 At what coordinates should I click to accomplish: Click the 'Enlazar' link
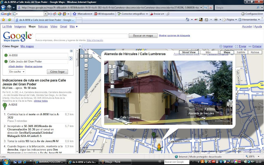[x=257, y=46]
